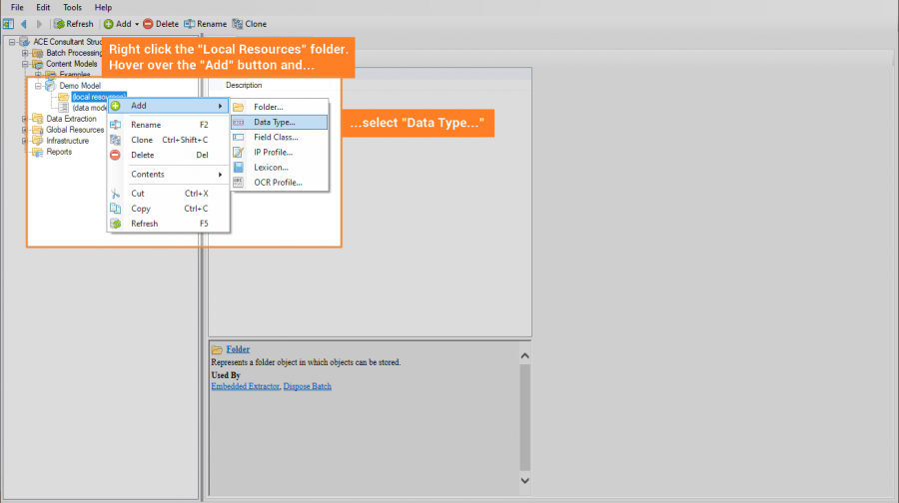
Task: Select the Reports tree item
Action: point(59,152)
